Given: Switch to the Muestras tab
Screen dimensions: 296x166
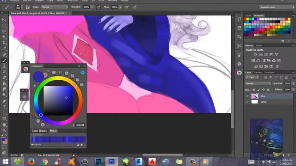Looking at the screenshot, I should [x=259, y=16].
